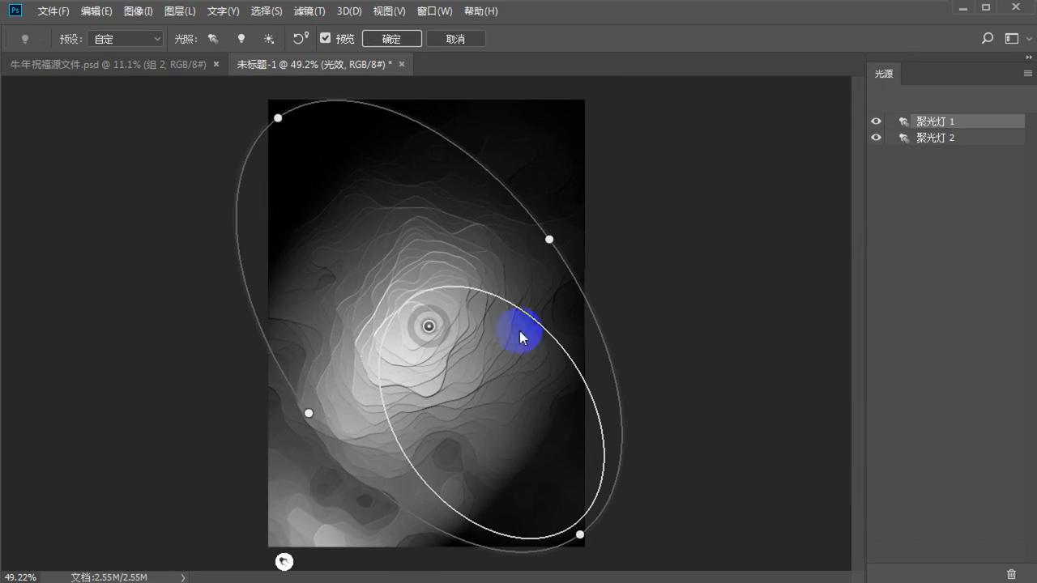Open the 预设 preset dropdown
Viewport: 1037px width, 583px height.
126,39
